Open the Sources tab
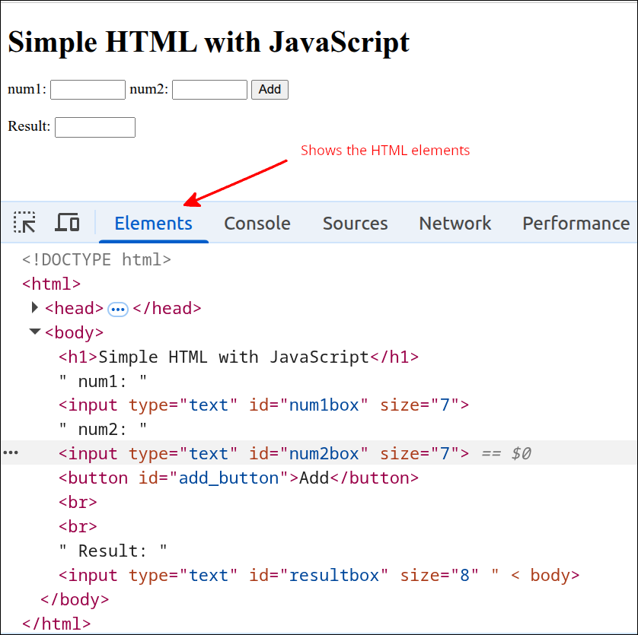Image resolution: width=638 pixels, height=635 pixels. click(x=355, y=223)
